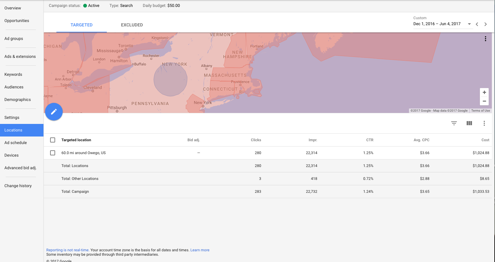Open the table filter icon
Screen dimensions: 495x262
click(x=454, y=123)
